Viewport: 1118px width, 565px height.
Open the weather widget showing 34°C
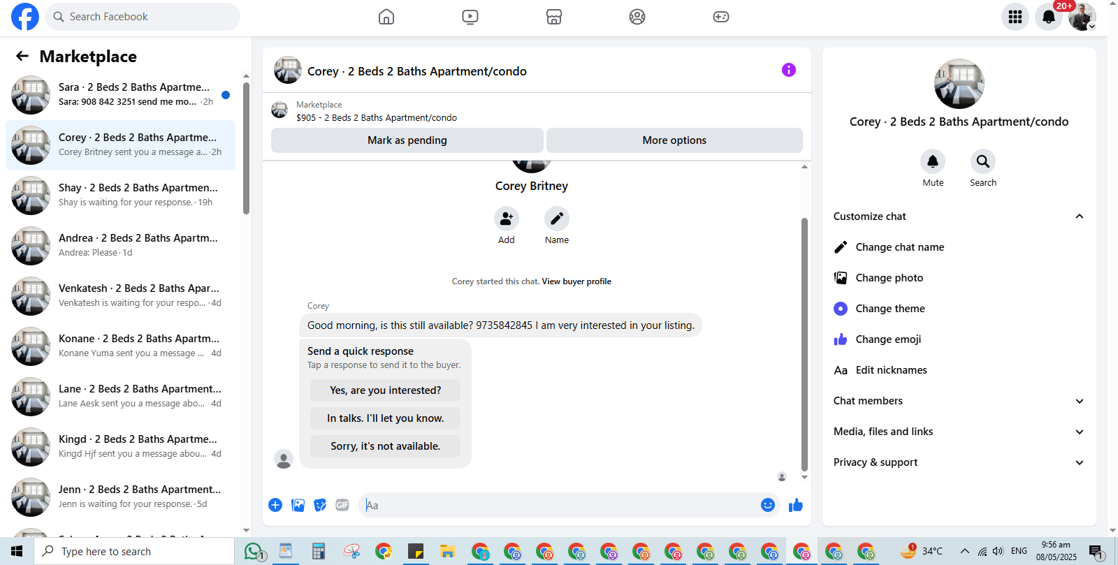tap(921, 551)
